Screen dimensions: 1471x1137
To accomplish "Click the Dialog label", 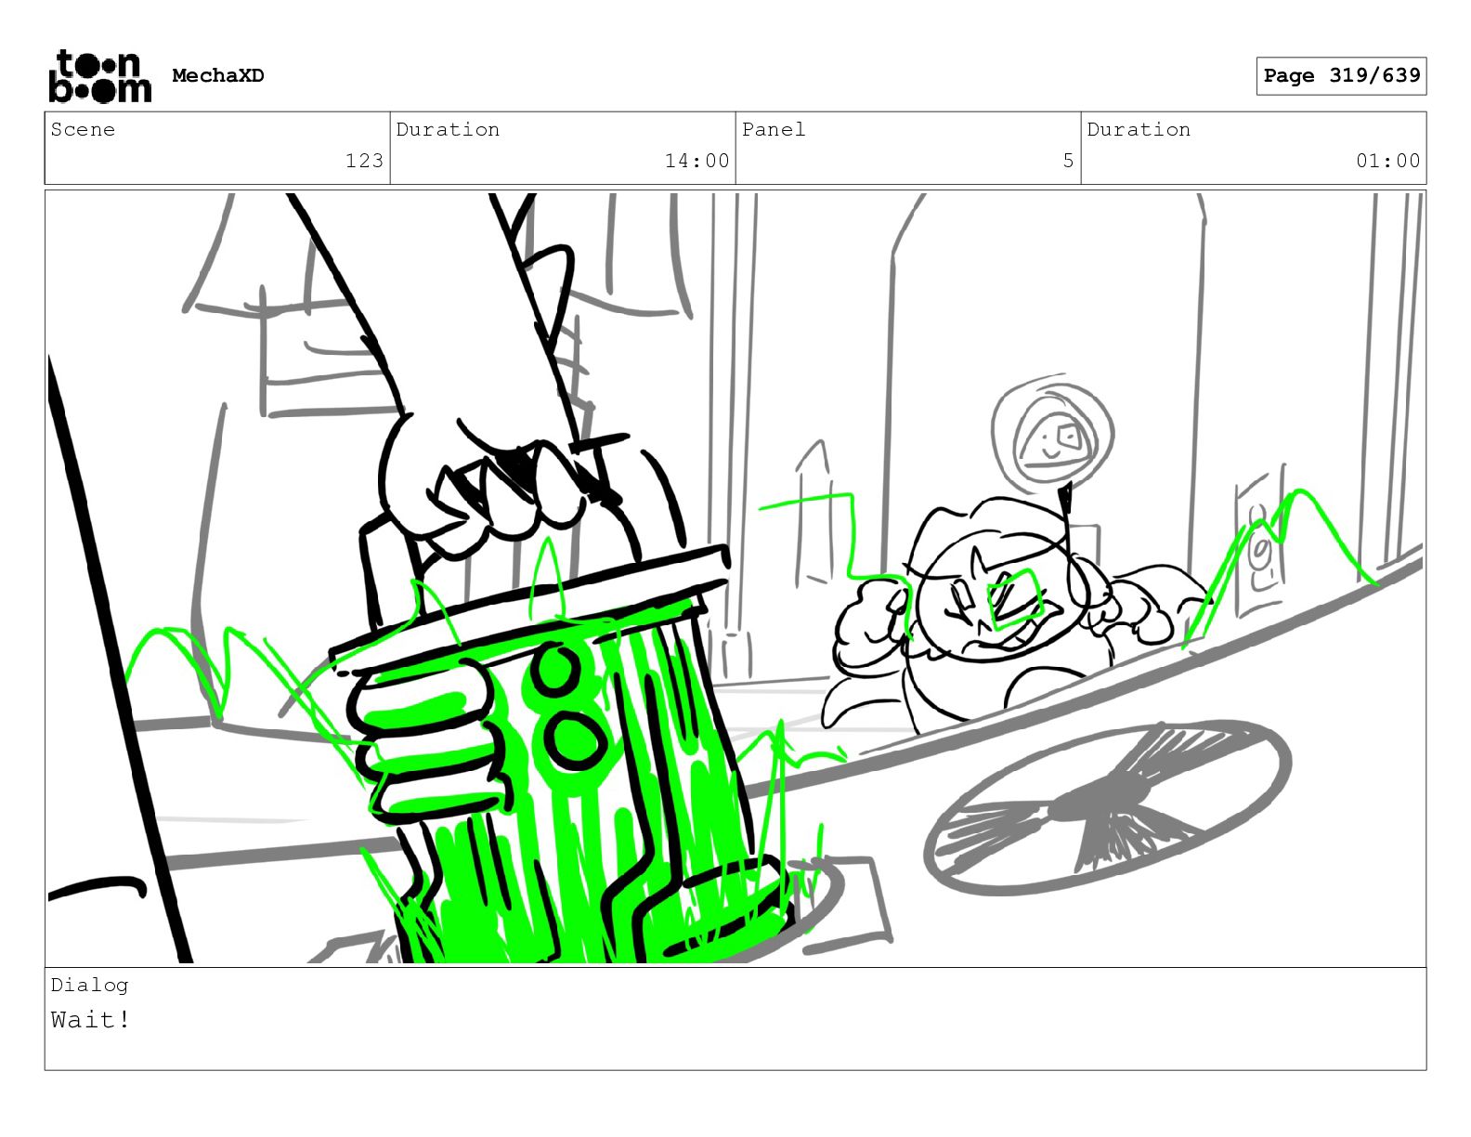I will point(89,985).
